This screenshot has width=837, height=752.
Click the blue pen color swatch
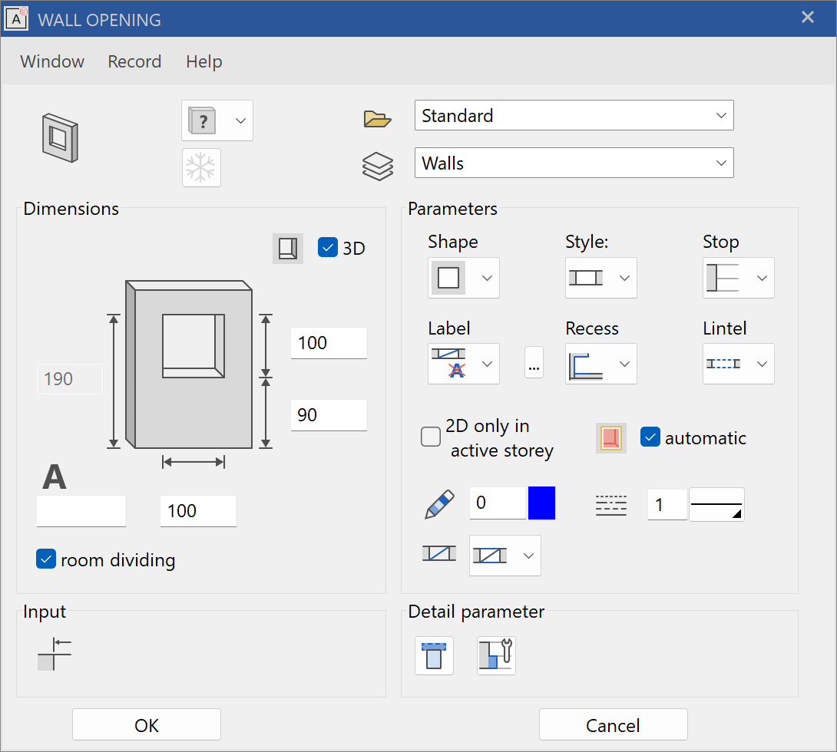(x=542, y=503)
